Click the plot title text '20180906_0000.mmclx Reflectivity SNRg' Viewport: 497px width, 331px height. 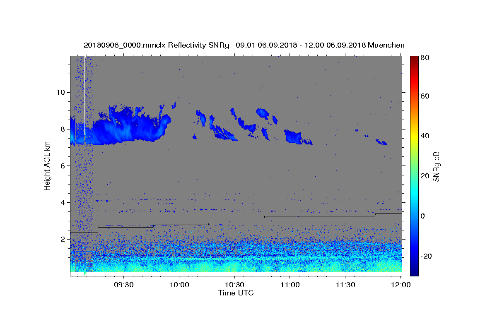pos(157,45)
